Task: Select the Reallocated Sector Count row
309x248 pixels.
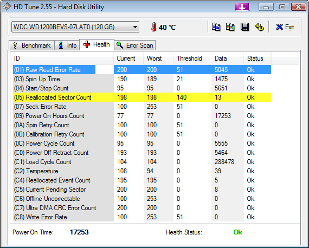Action: point(142,97)
